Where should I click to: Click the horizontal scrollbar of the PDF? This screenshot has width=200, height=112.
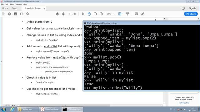65,105
